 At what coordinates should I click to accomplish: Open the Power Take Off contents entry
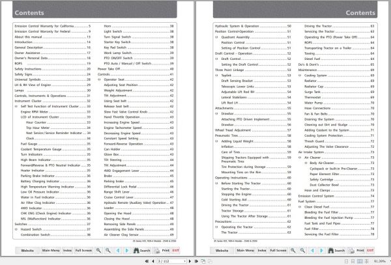[136, 69]
